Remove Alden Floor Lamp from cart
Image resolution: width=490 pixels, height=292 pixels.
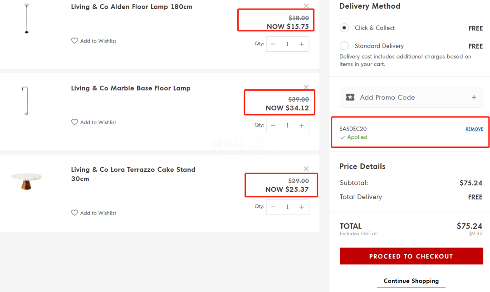click(306, 6)
